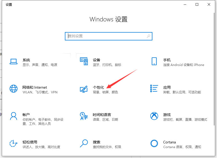Click the Phone icon
This screenshot has height=158, width=217.
coord(154,61)
